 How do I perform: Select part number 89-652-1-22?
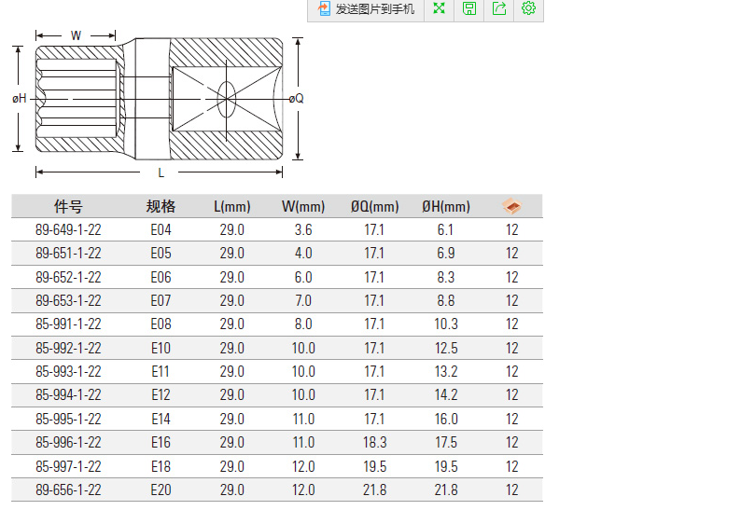click(68, 277)
